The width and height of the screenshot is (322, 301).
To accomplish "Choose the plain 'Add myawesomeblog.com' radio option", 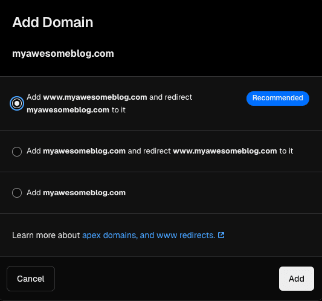I will [x=17, y=193].
